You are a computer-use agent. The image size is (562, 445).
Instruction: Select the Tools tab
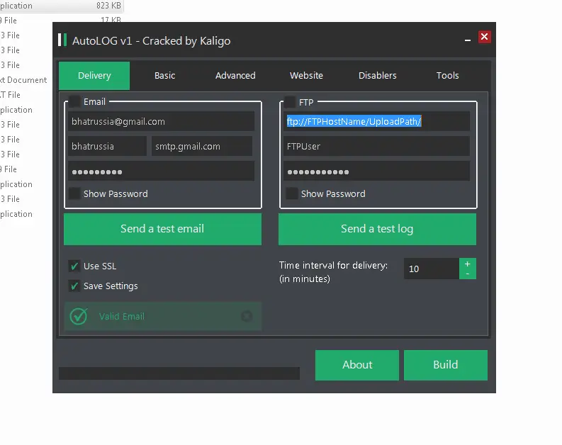[447, 76]
